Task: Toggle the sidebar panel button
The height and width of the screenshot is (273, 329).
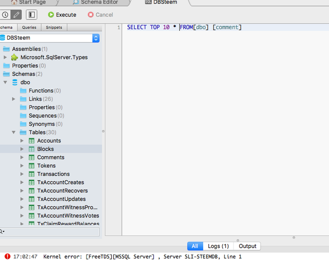Action: 31,15
